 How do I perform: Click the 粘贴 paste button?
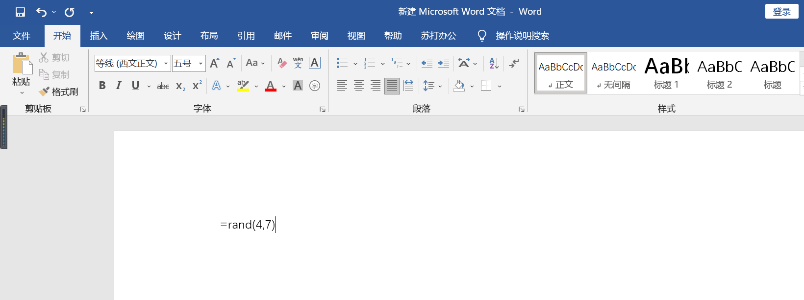(x=21, y=69)
